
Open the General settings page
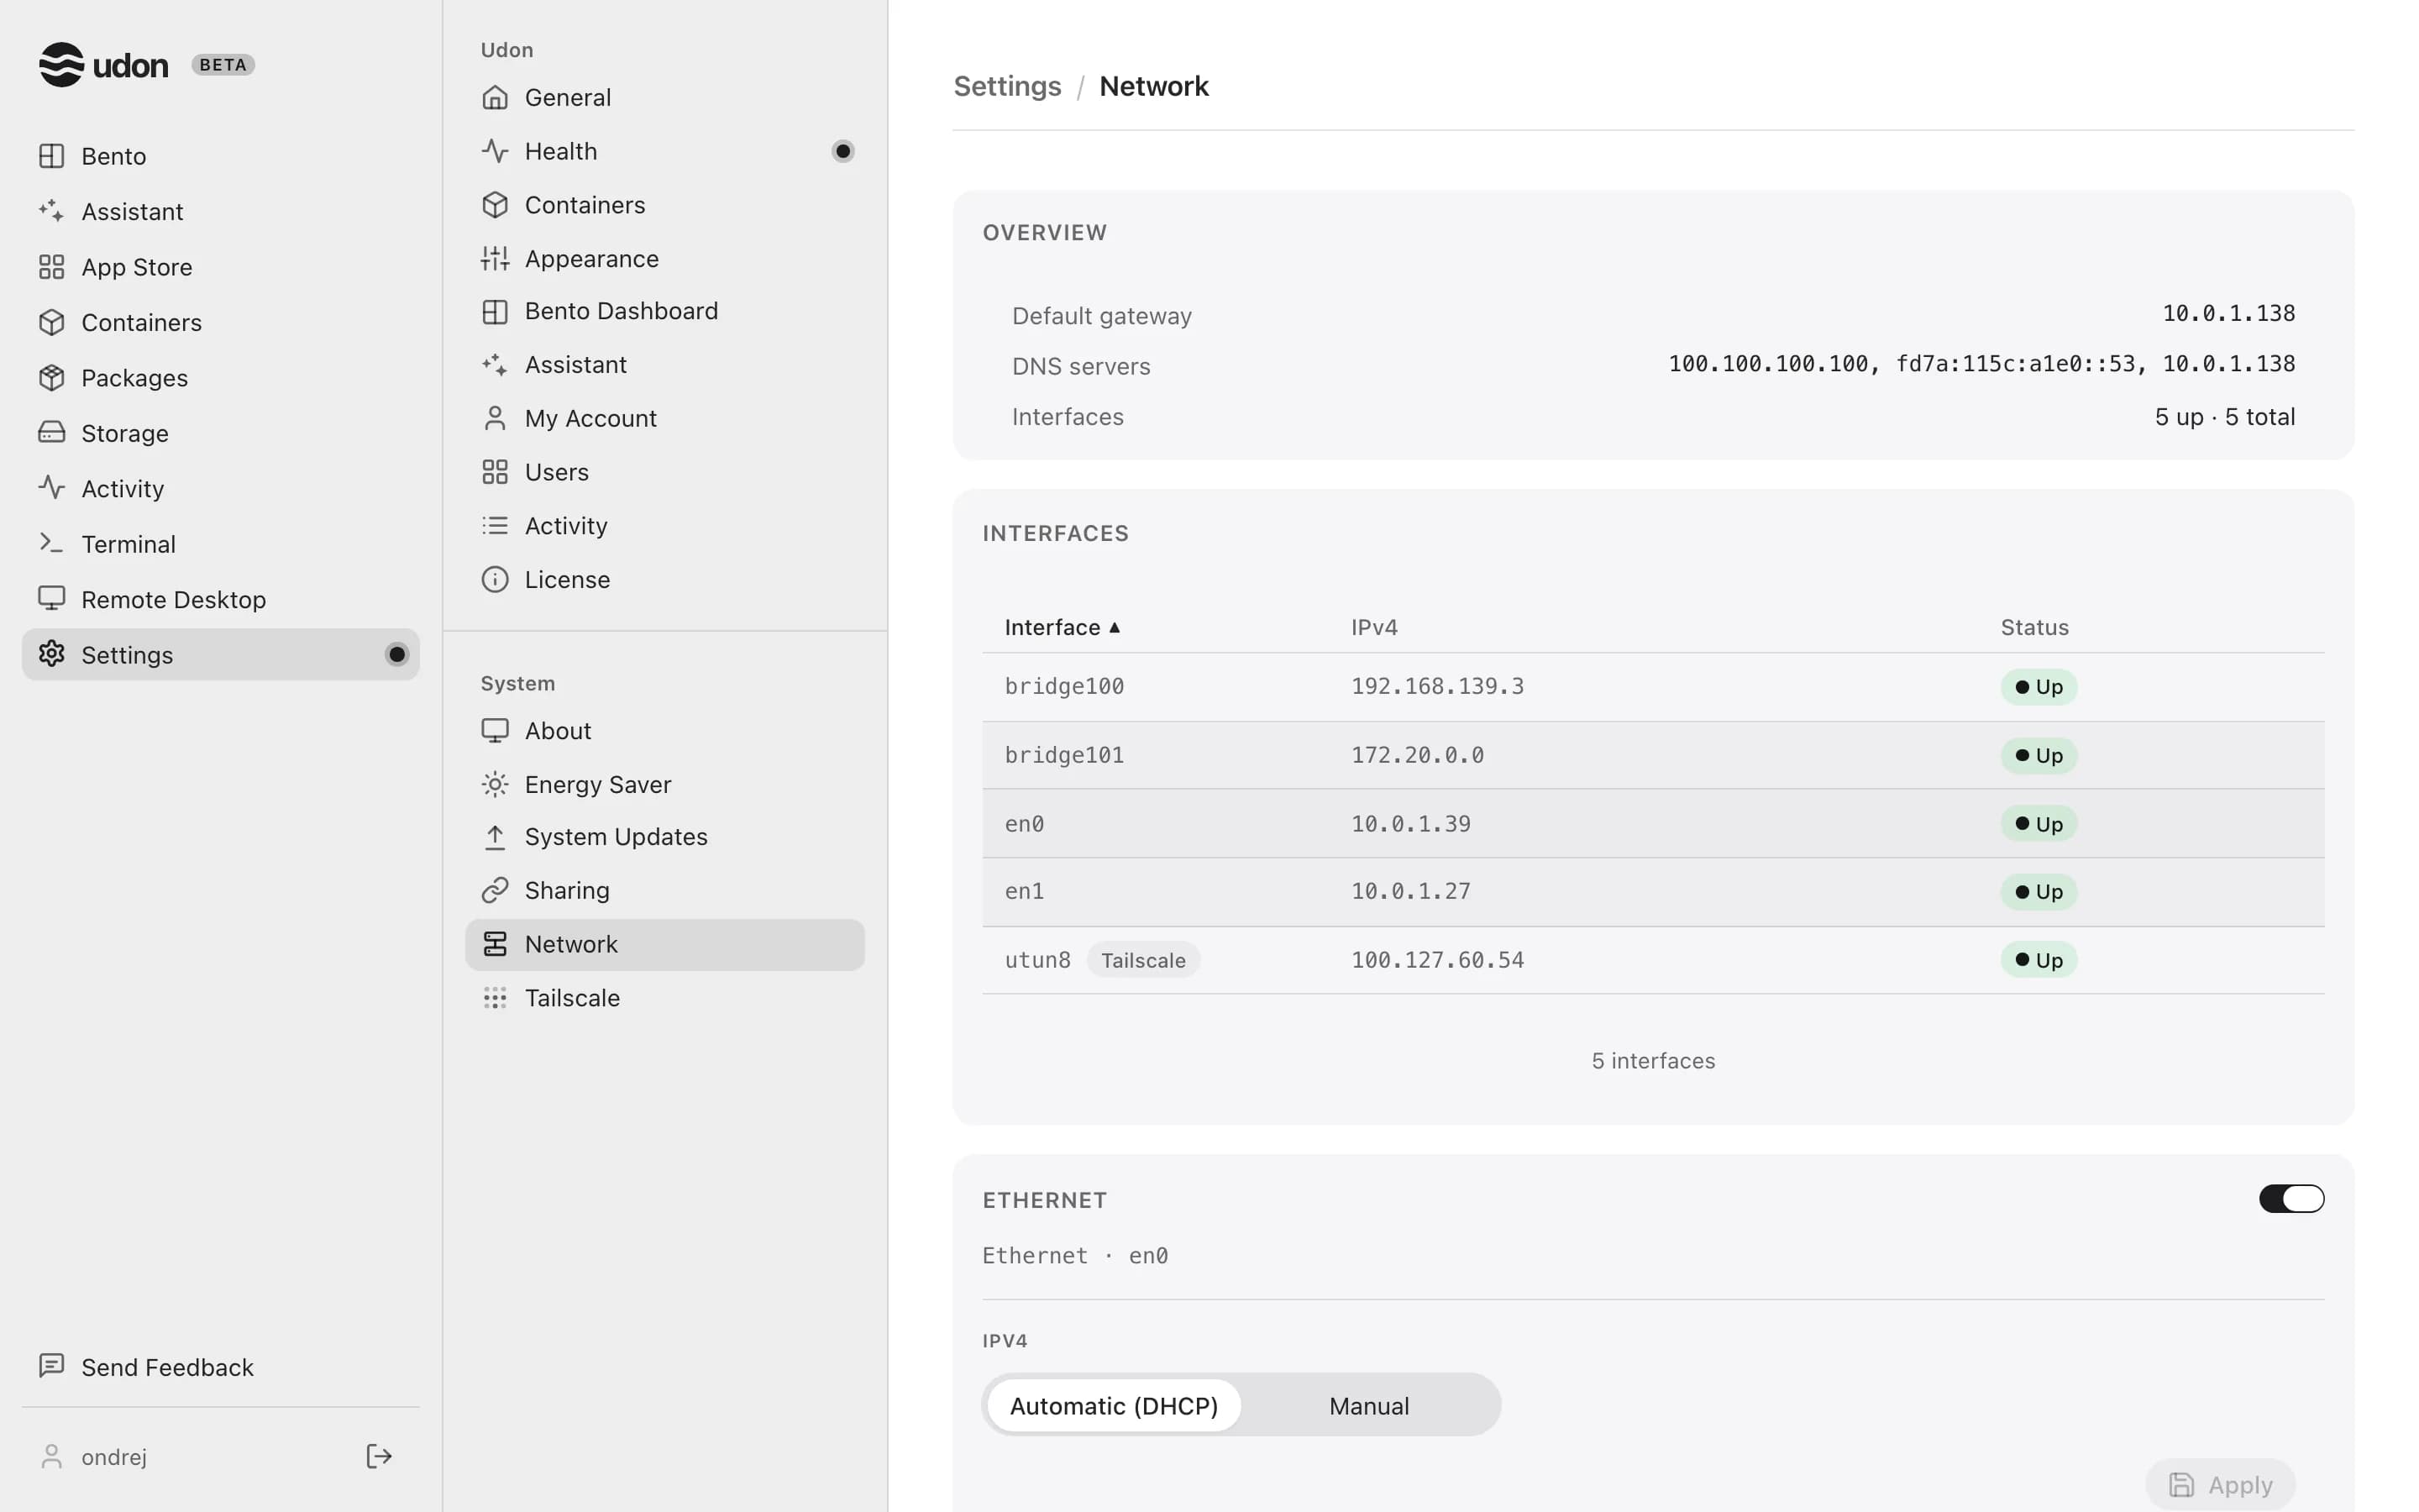point(664,97)
